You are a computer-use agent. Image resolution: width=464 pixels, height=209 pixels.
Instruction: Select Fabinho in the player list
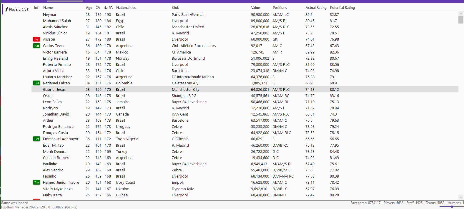tap(50, 176)
